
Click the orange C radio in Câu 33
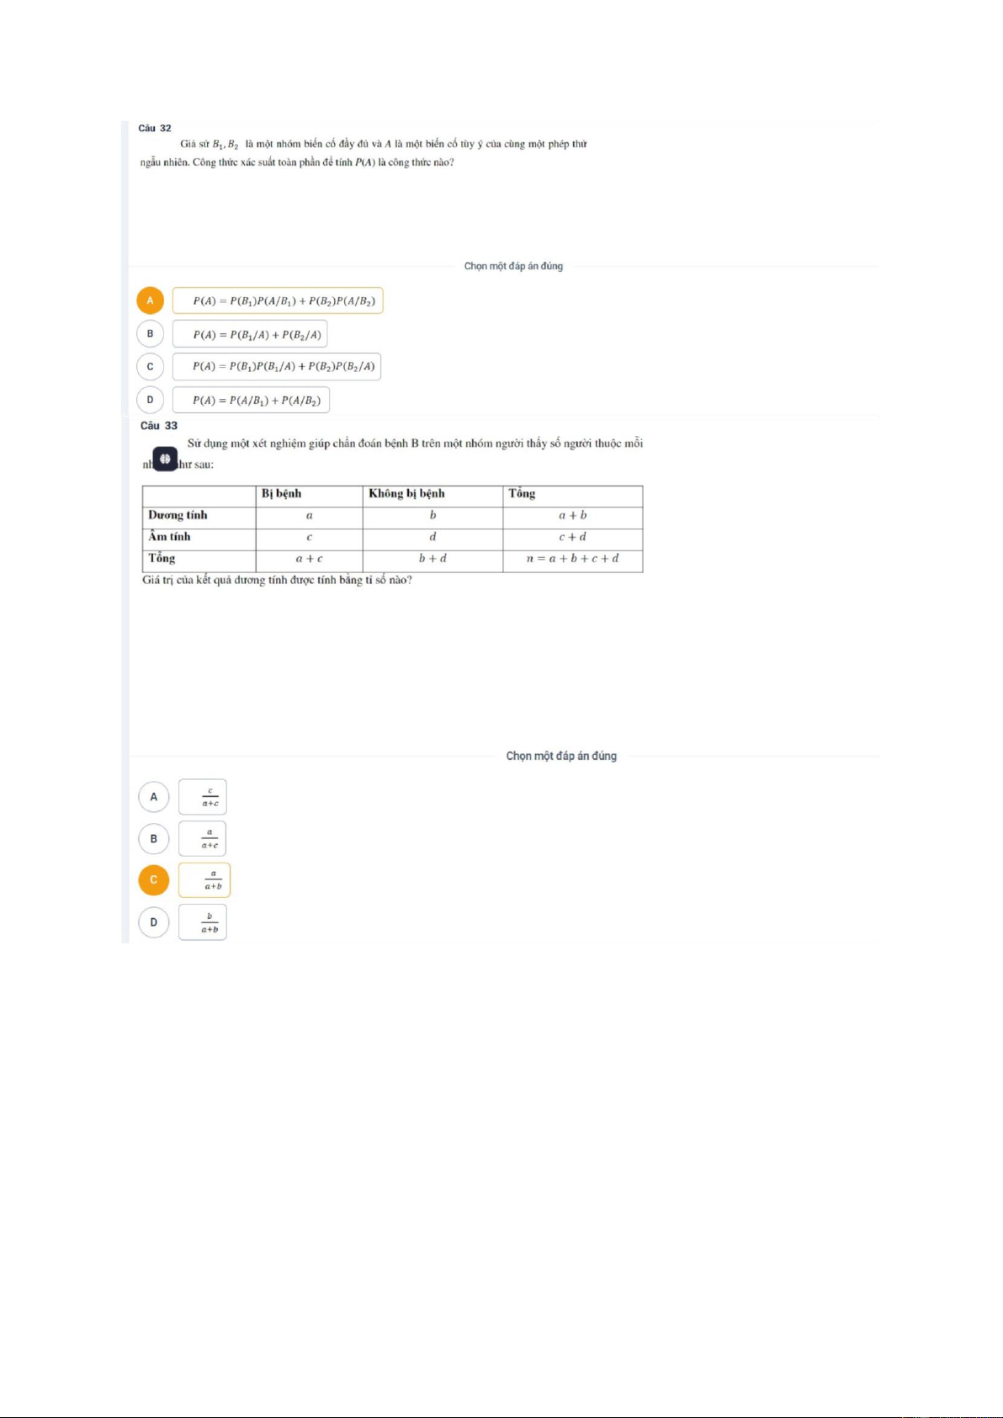tap(153, 880)
